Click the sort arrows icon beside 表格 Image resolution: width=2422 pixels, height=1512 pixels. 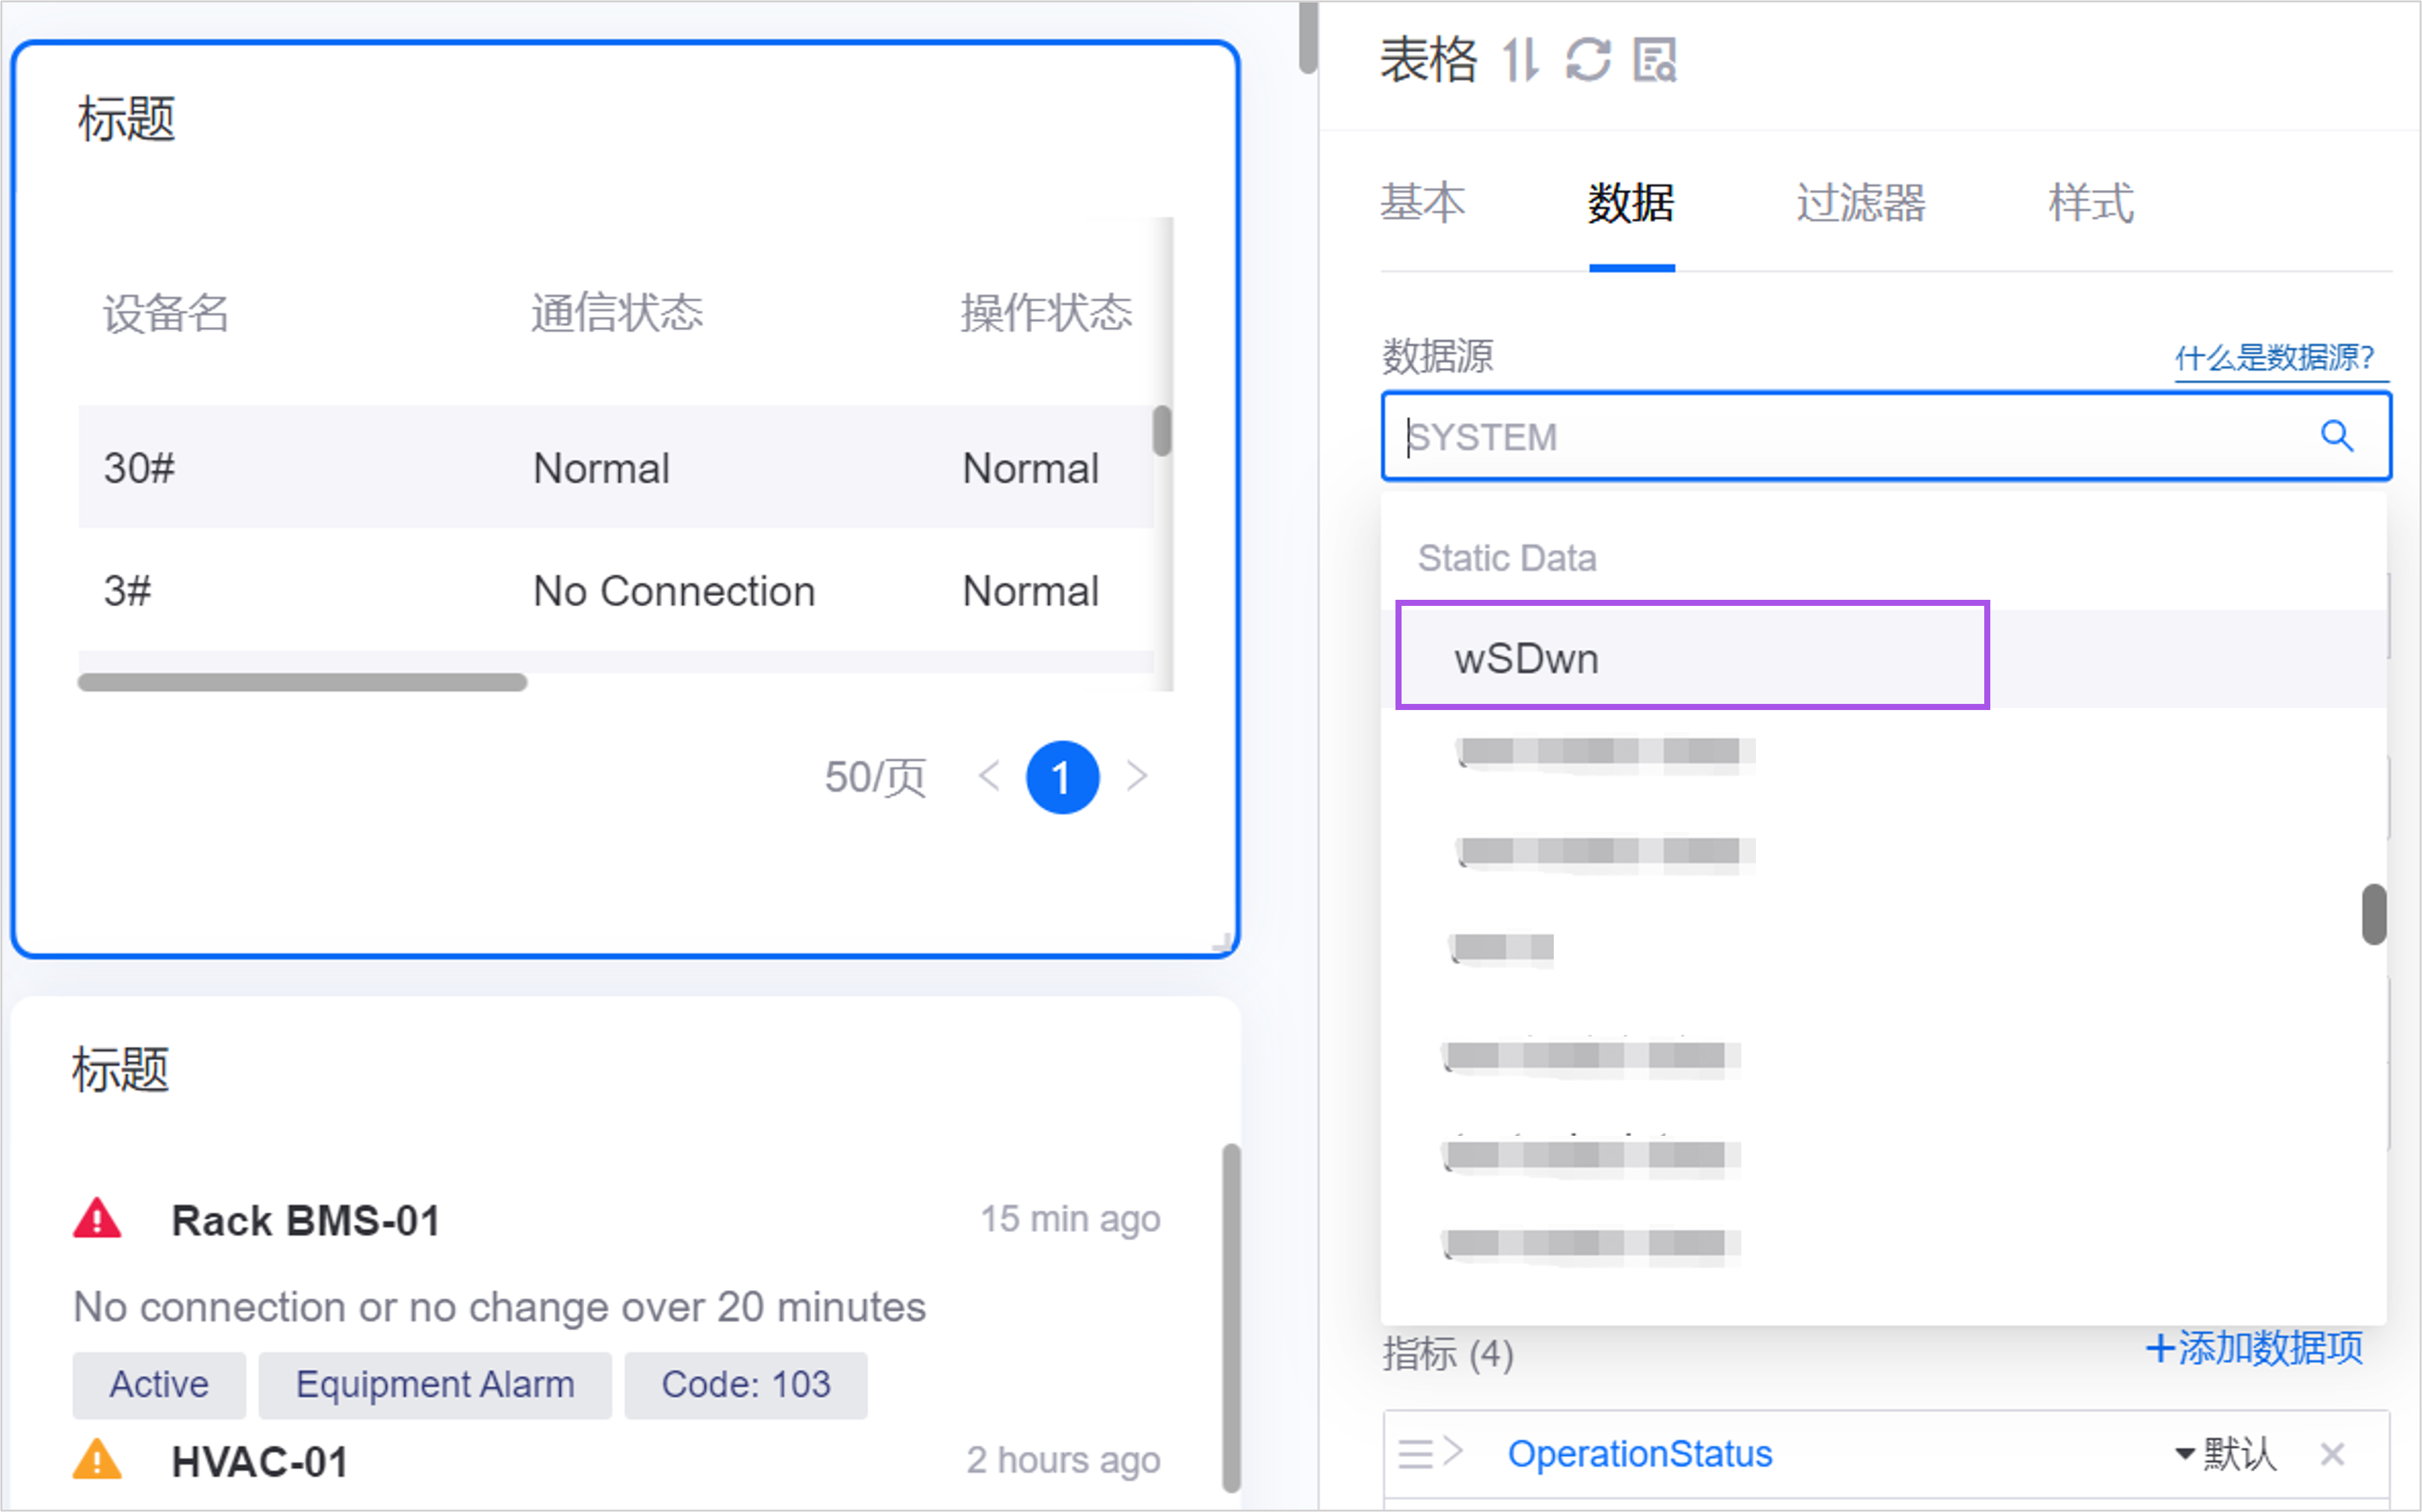(1520, 60)
